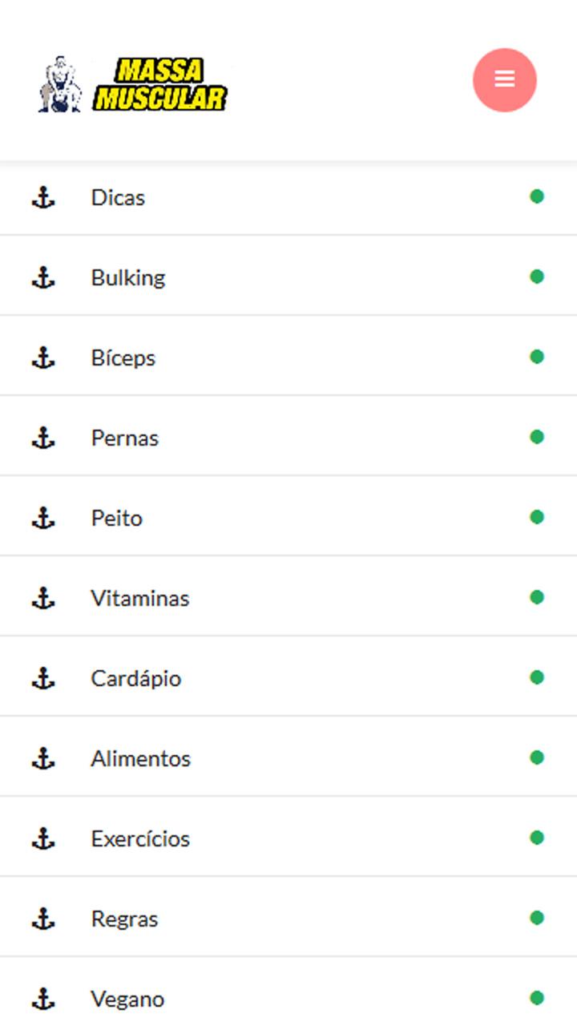577x1026 pixels.
Task: Open the Exercícios link
Action: pos(140,839)
